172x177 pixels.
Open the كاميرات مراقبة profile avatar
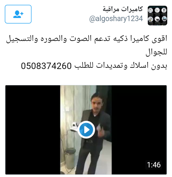[157, 15]
